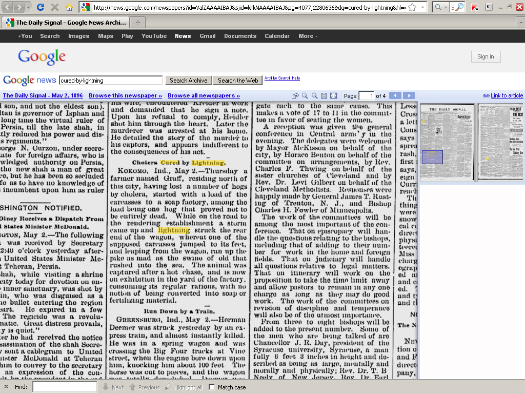Click the Sign in button

coord(486,56)
